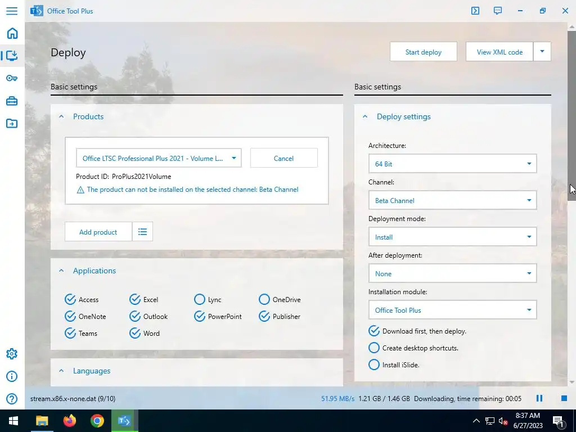Click the Product ID ProPlus2021Volume text
The image size is (576, 432).
123,176
